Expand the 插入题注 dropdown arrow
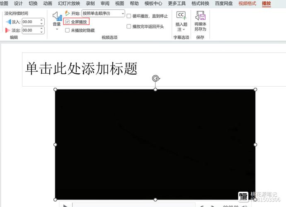The width and height of the screenshot is (286, 207). (184, 29)
